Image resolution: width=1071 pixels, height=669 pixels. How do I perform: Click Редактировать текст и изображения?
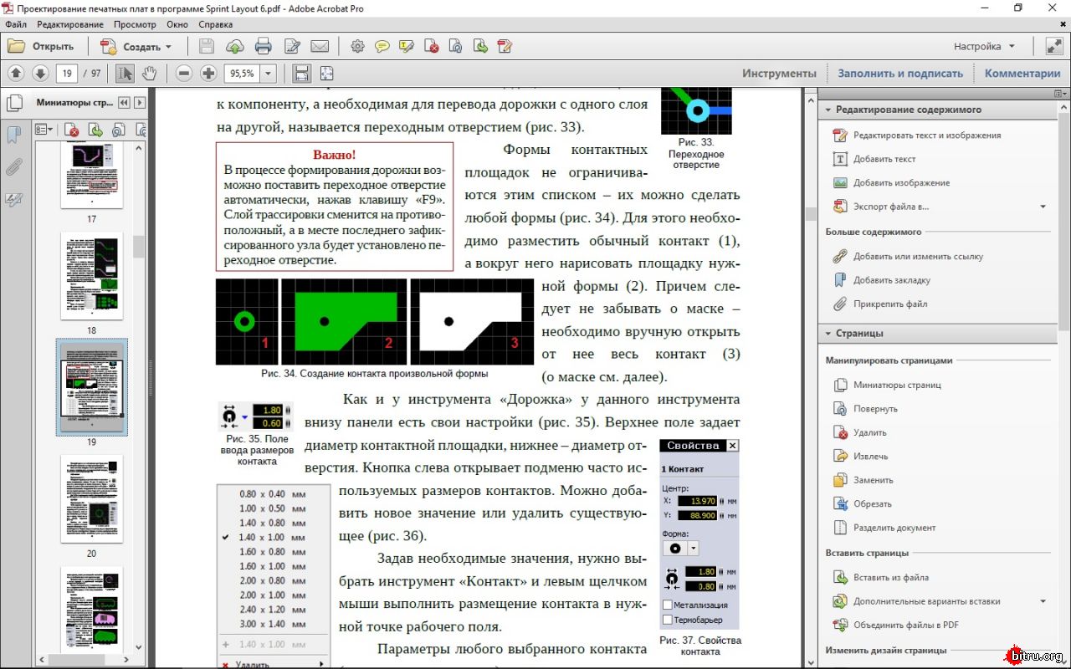916,135
